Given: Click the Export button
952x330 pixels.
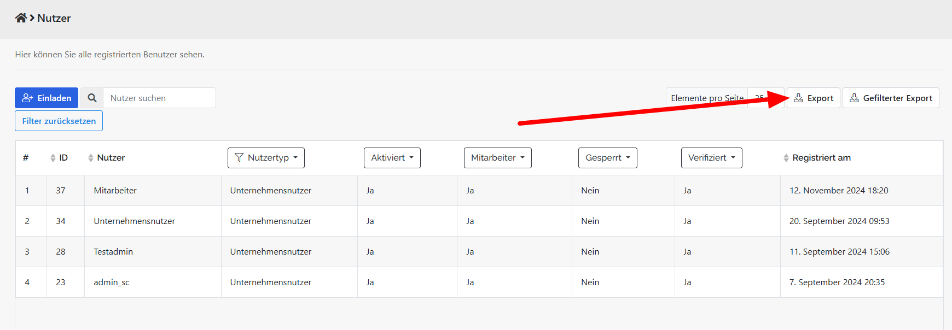Looking at the screenshot, I should coord(814,98).
